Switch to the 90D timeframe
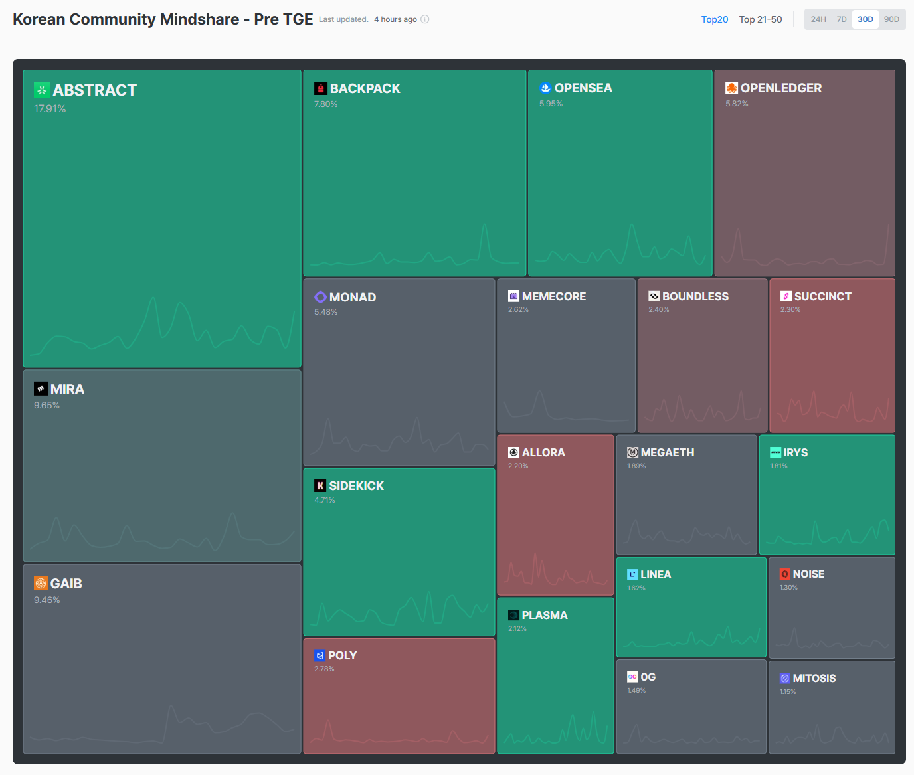The height and width of the screenshot is (775, 914). pyautogui.click(x=891, y=19)
